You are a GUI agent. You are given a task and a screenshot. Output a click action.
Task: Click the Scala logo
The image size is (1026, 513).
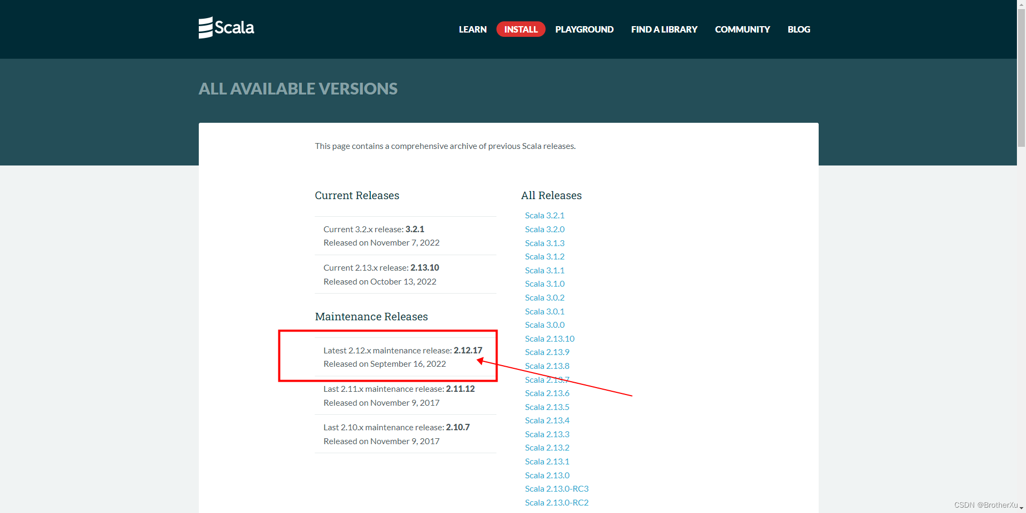click(226, 28)
